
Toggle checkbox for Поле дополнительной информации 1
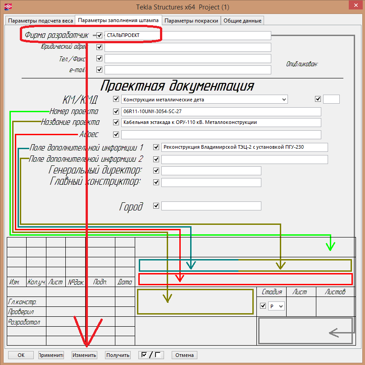tap(156, 147)
